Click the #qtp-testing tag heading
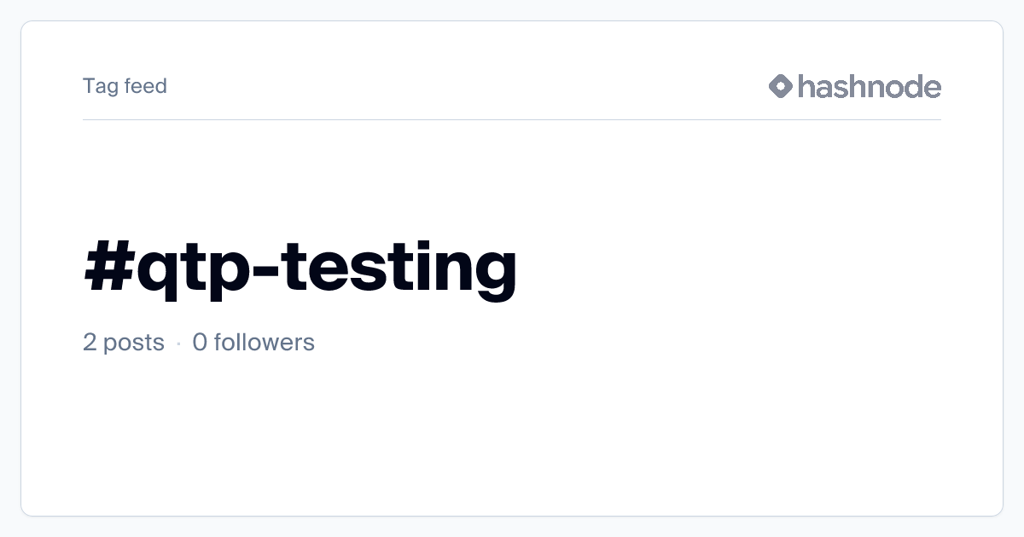 pyautogui.click(x=300, y=266)
